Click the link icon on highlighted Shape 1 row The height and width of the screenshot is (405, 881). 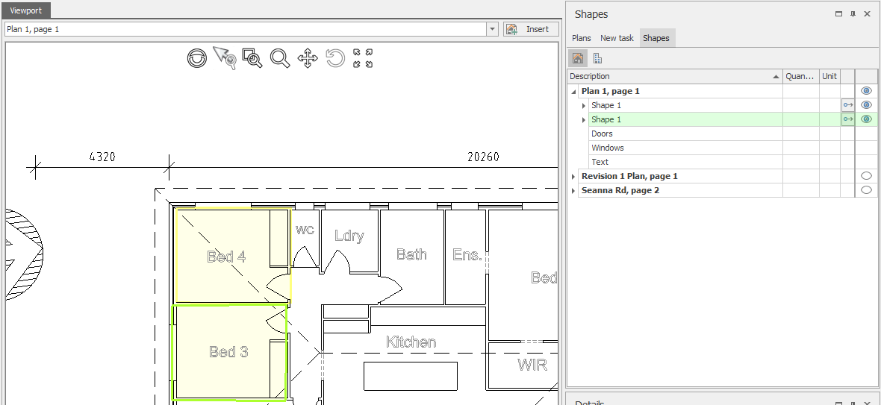point(848,119)
